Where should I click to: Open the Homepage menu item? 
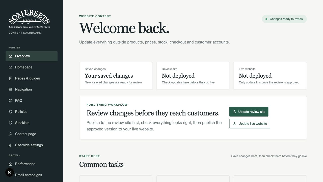pos(32,67)
